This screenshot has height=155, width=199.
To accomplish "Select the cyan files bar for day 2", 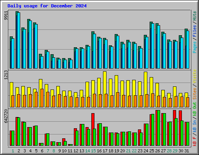I will [x=19, y=40].
